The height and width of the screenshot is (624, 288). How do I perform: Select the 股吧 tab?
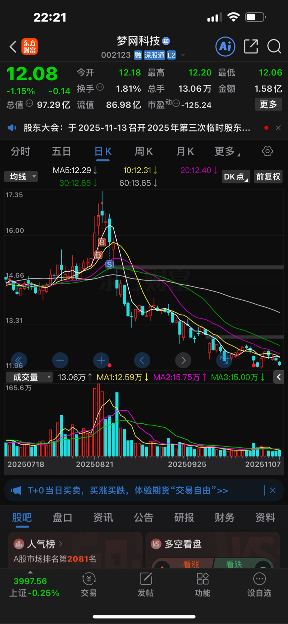[22, 517]
